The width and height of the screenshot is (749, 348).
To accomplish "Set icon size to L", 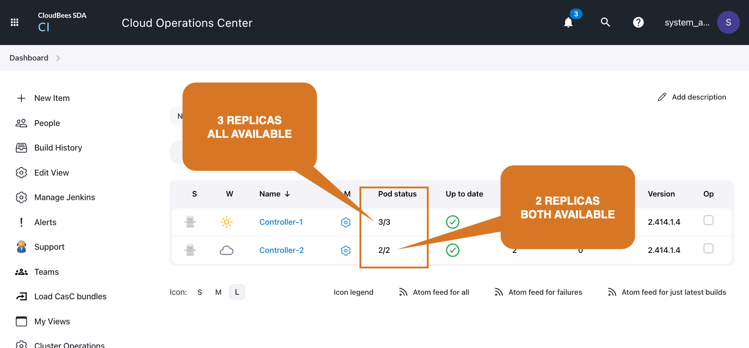I will (237, 292).
